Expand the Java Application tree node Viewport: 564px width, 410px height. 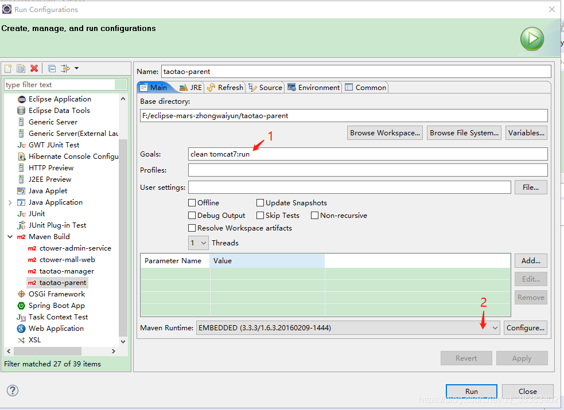point(10,202)
